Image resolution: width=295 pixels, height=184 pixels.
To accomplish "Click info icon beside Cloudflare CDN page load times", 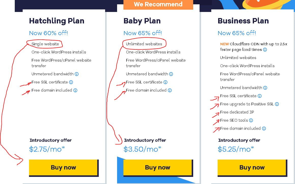I will (265, 50).
